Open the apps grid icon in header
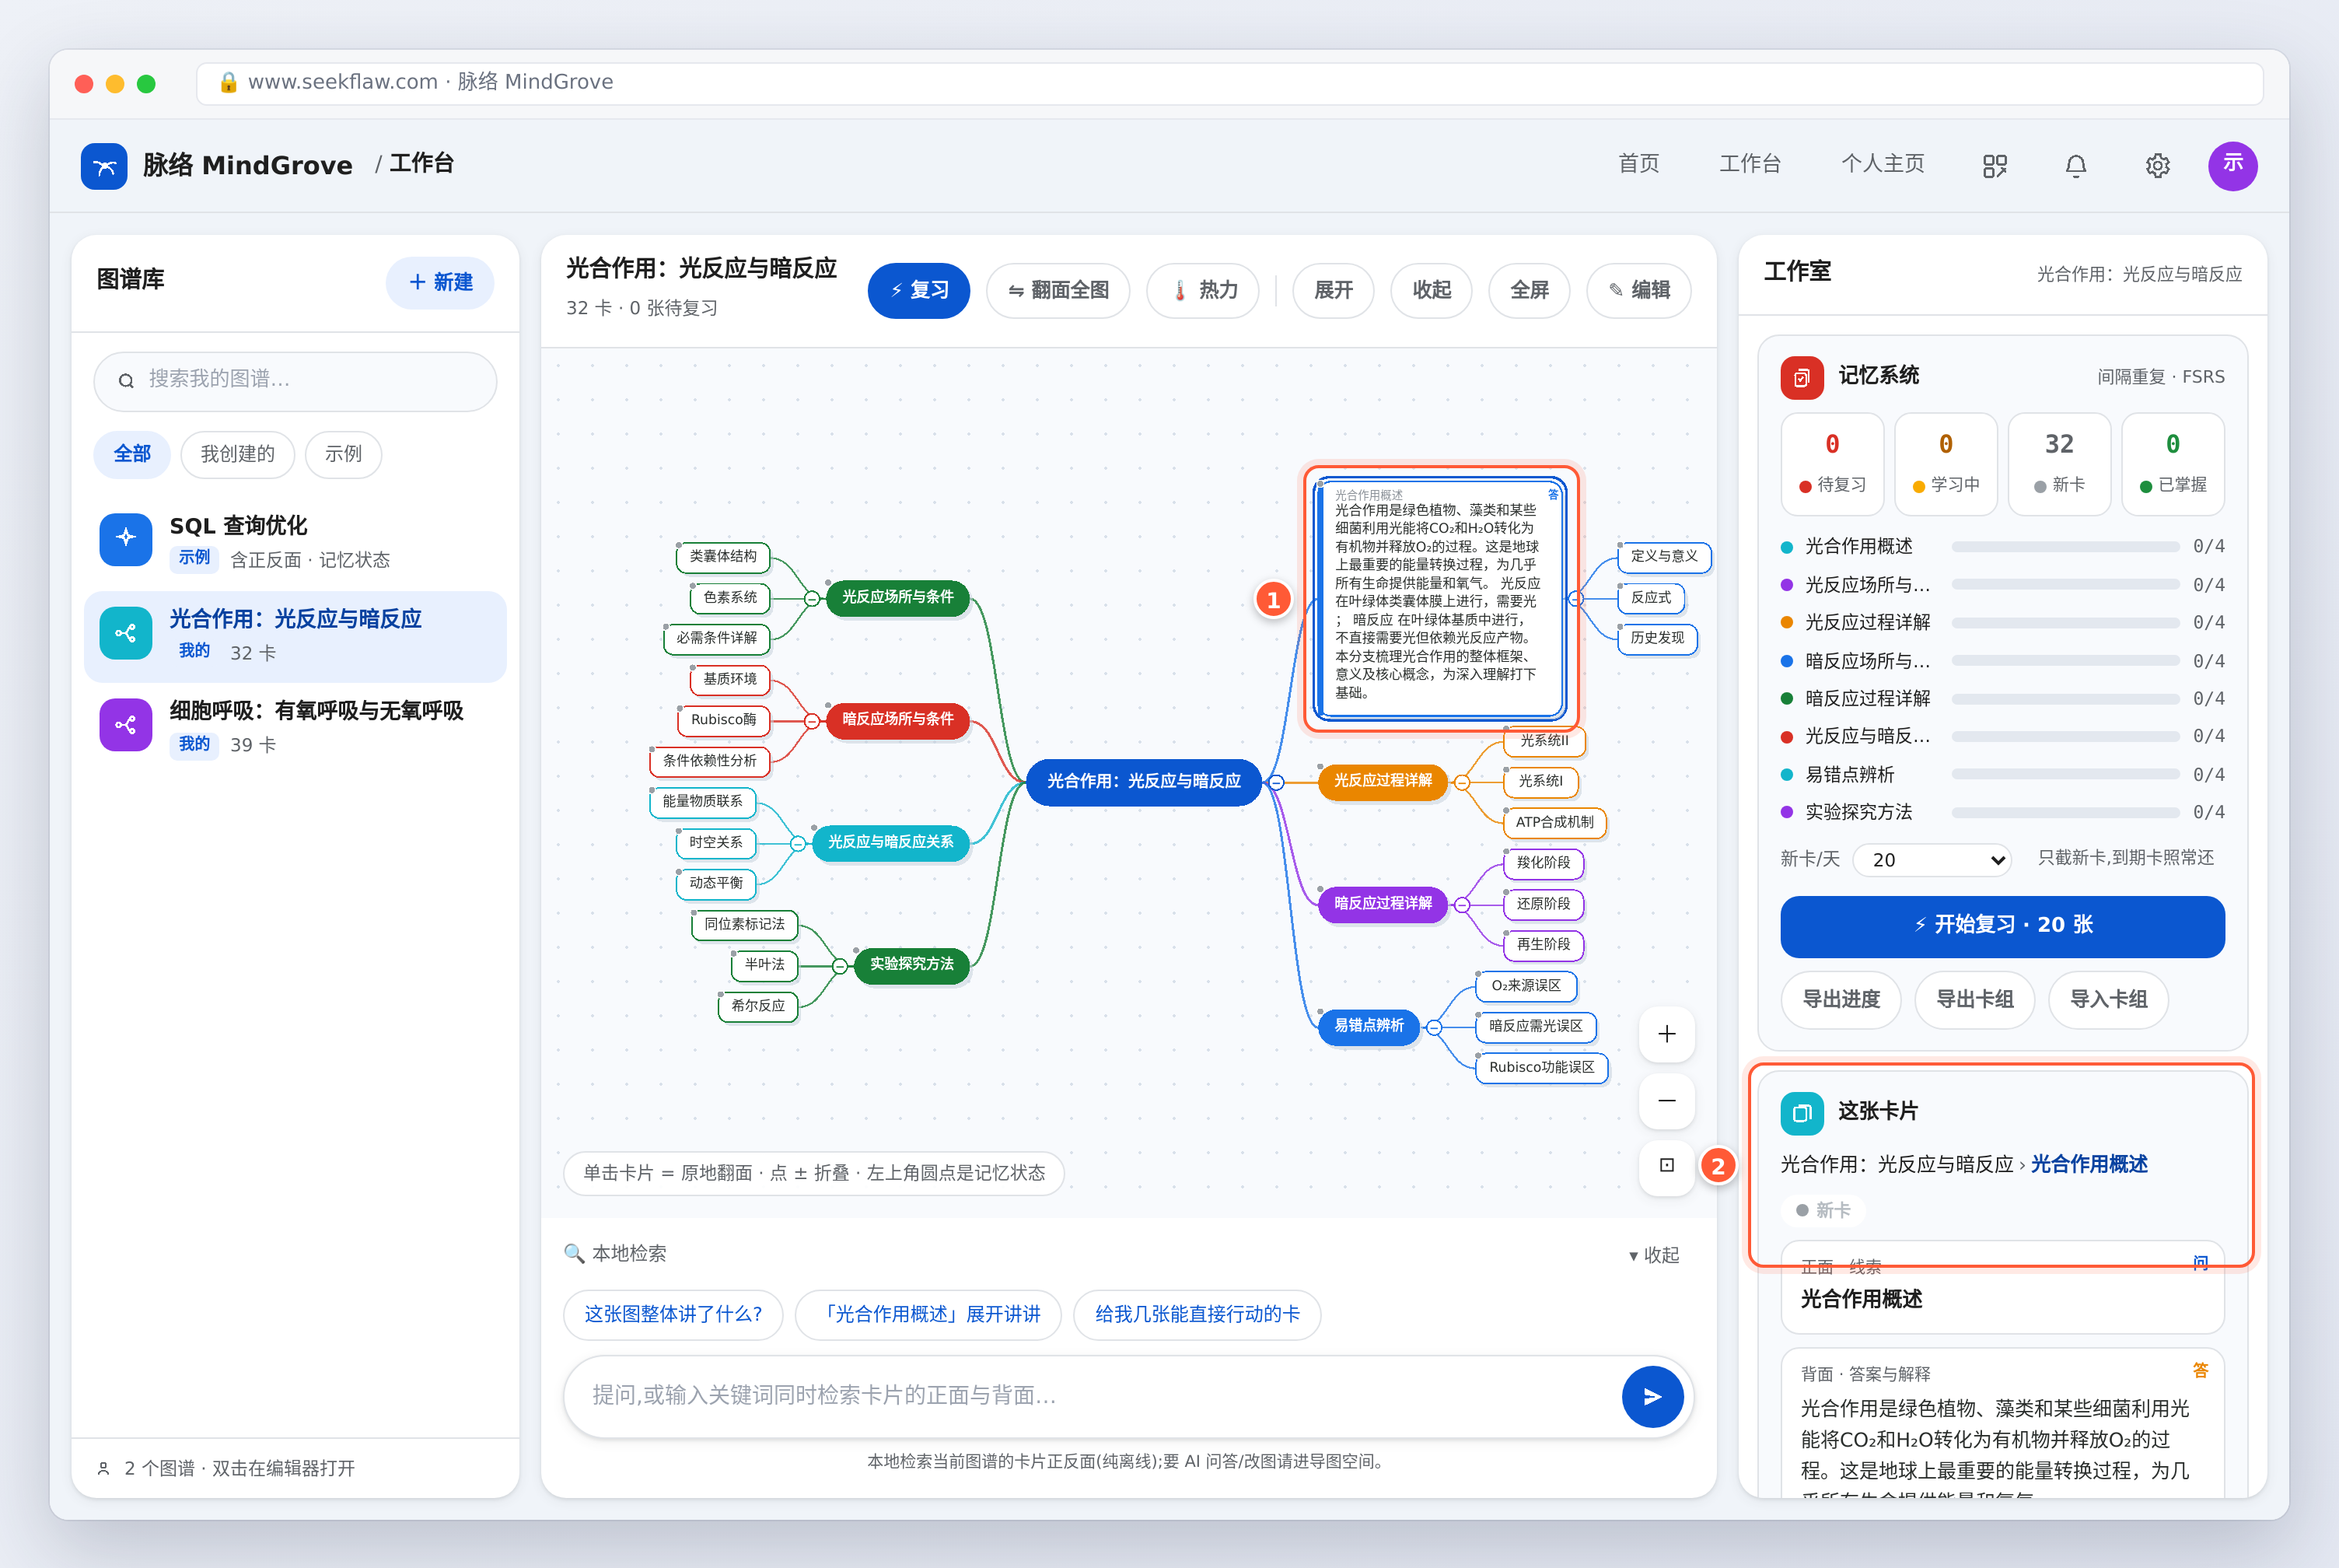This screenshot has height=1568, width=2339. tap(1995, 166)
